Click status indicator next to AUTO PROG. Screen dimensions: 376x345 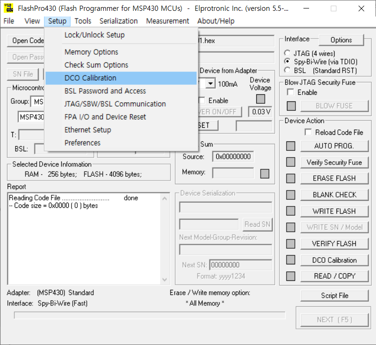291,146
